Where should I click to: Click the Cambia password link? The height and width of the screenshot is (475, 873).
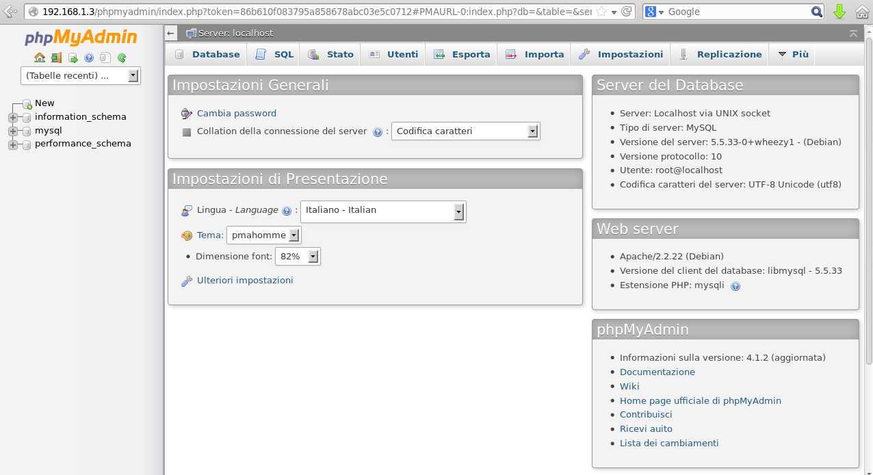coord(237,114)
